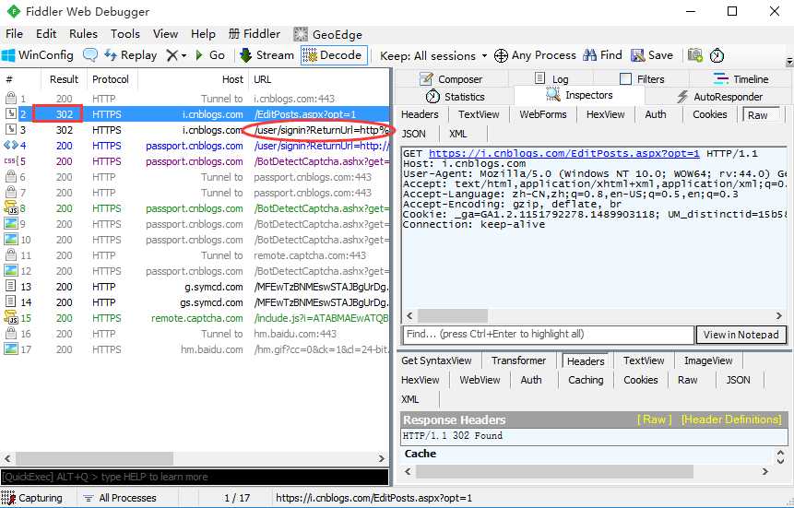Select the Caching response tab
The height and width of the screenshot is (508, 794).
586,380
